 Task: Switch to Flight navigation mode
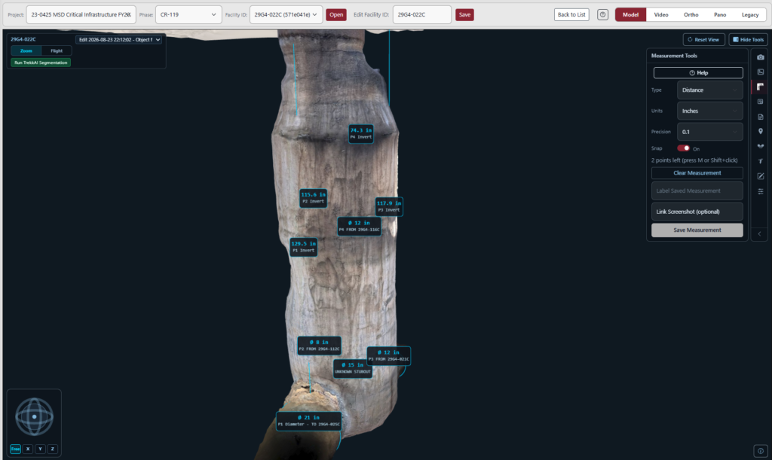[x=57, y=50]
